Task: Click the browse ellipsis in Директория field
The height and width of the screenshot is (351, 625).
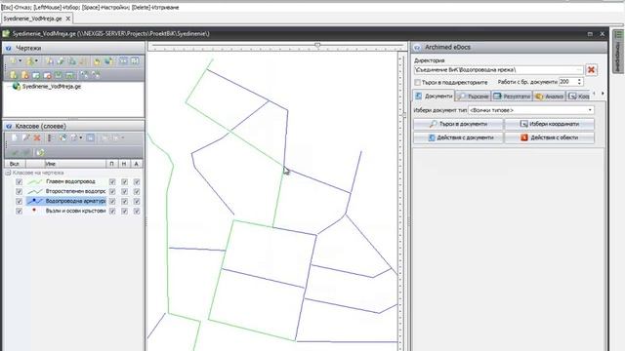Action: 579,69
